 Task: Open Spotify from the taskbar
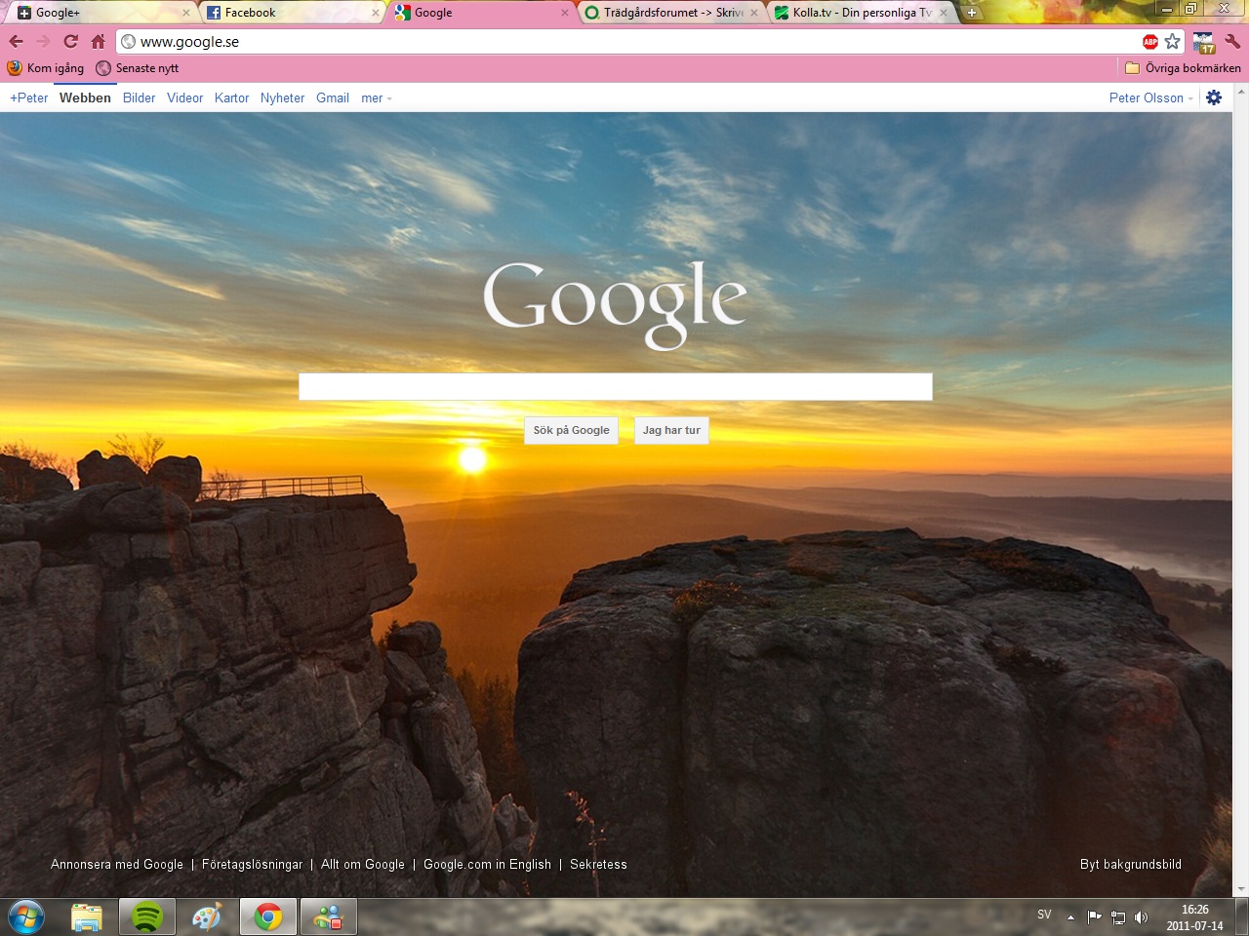click(147, 917)
